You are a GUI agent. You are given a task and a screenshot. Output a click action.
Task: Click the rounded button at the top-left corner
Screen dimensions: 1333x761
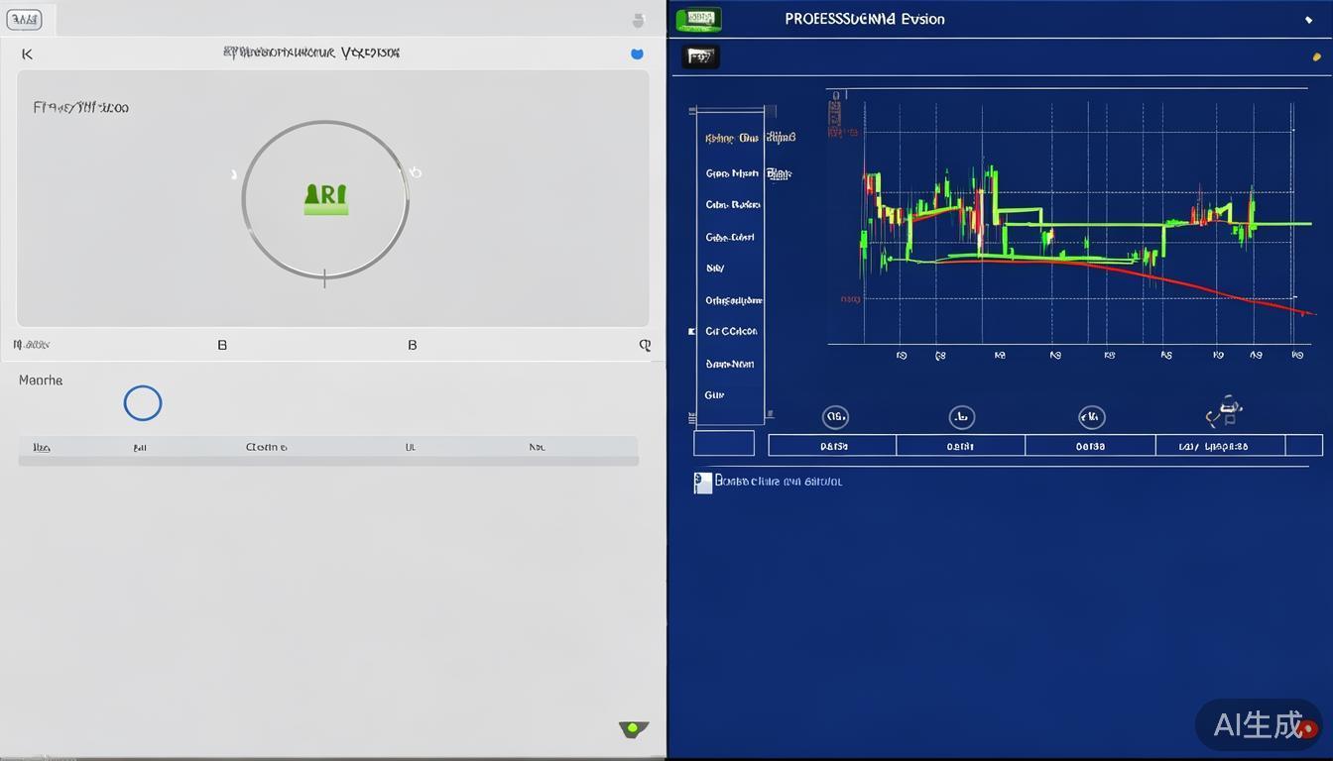tap(24, 19)
